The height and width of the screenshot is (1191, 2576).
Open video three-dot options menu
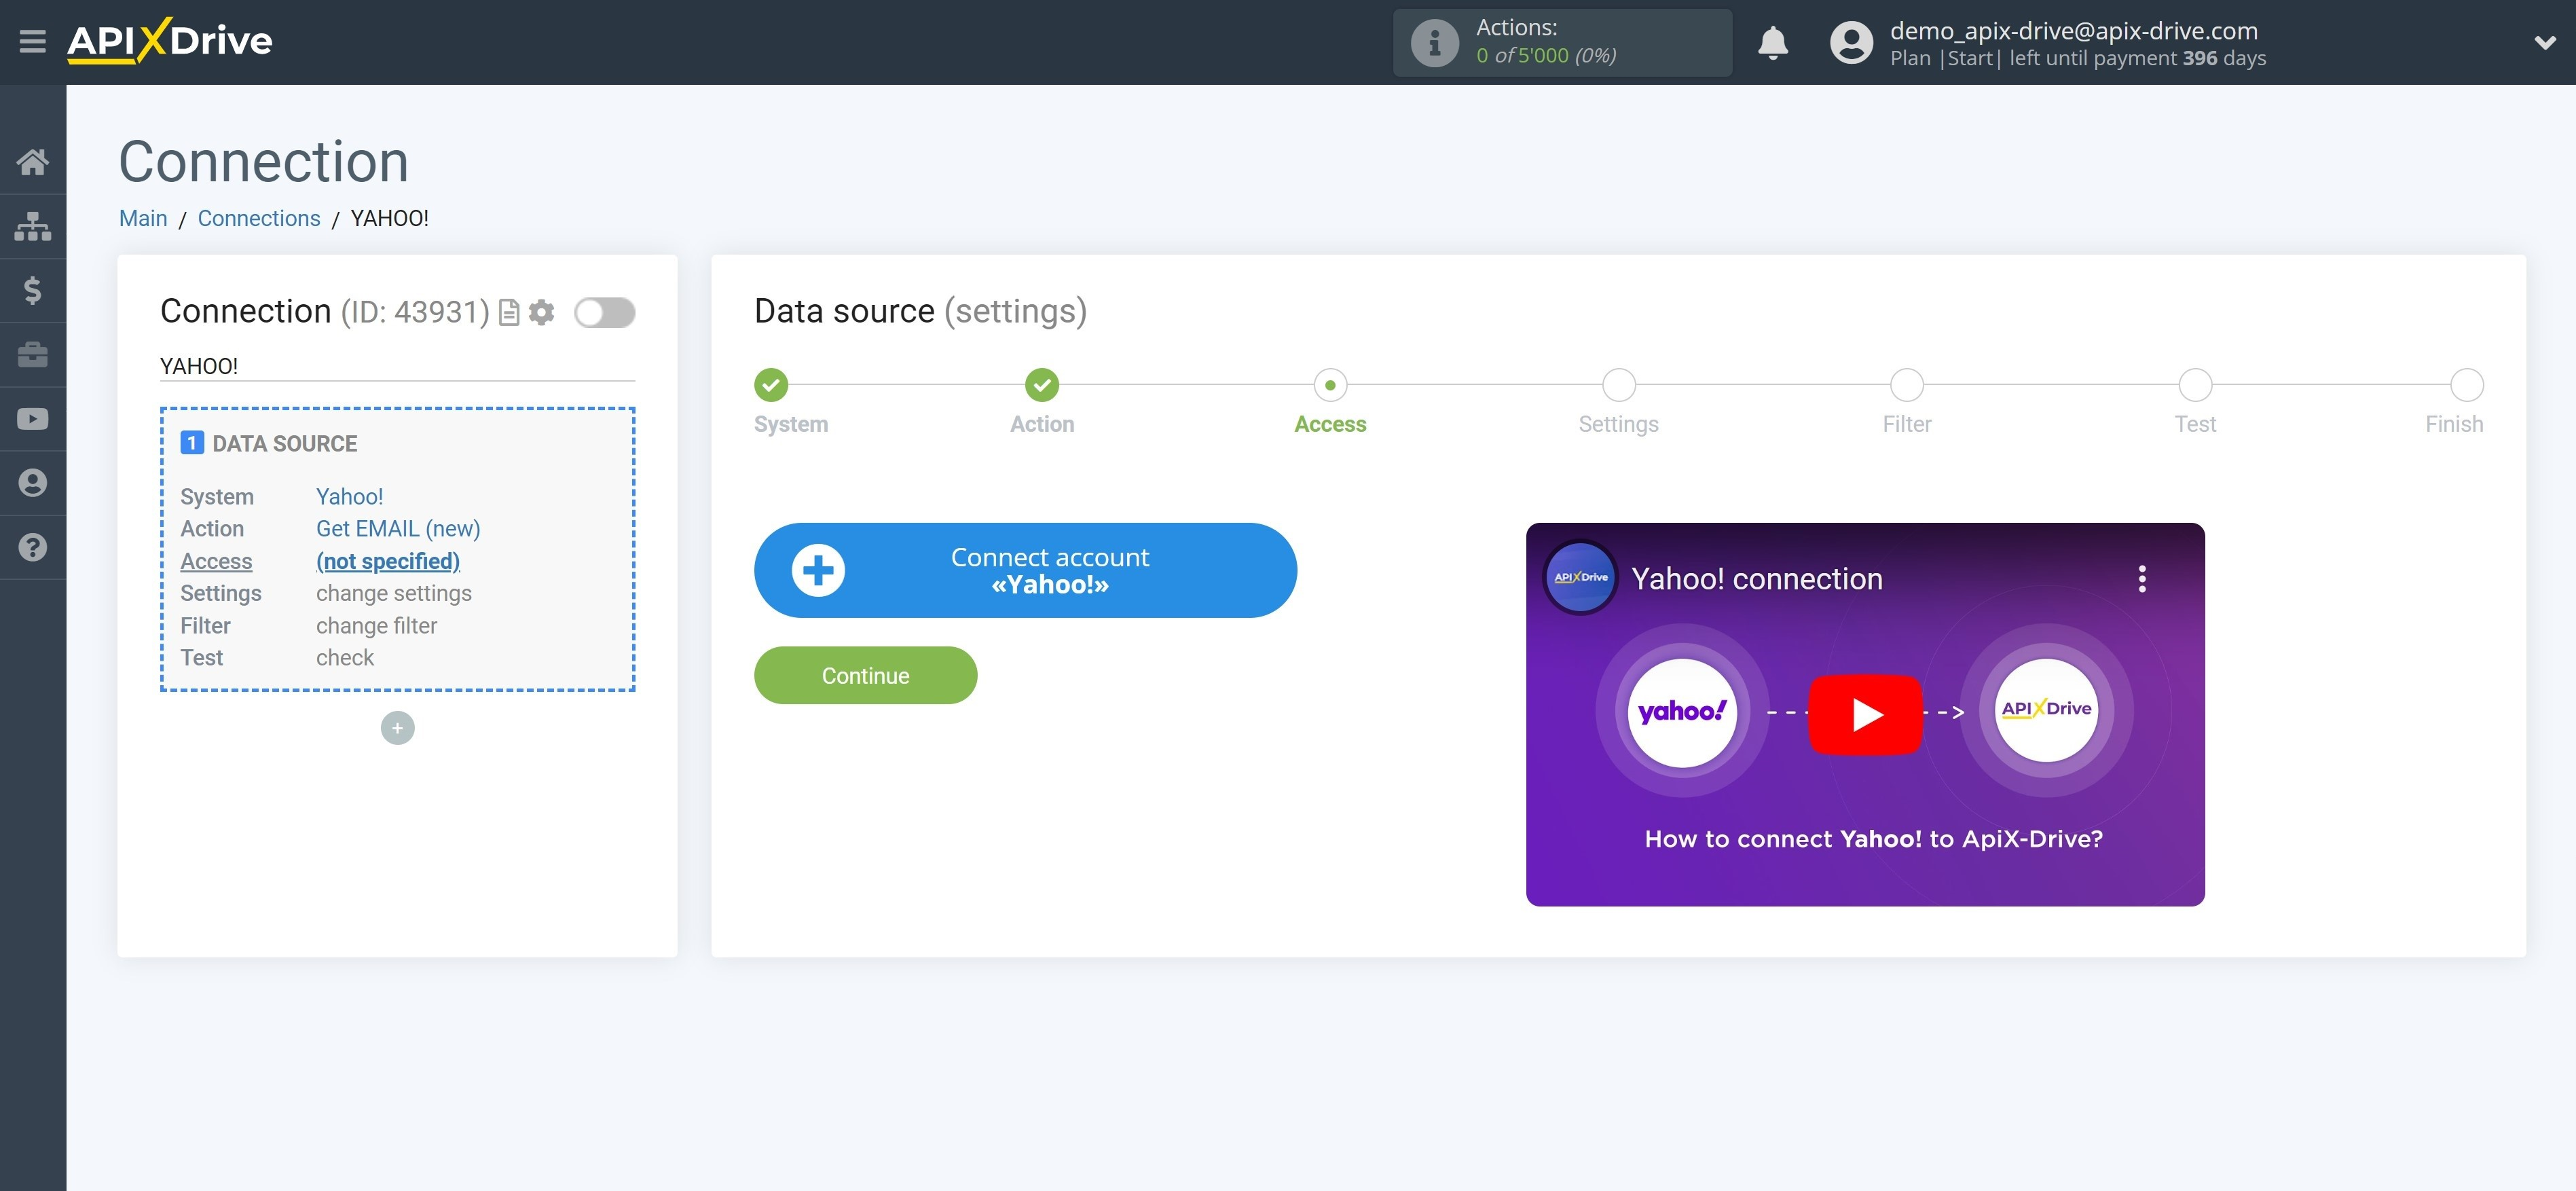[2141, 579]
